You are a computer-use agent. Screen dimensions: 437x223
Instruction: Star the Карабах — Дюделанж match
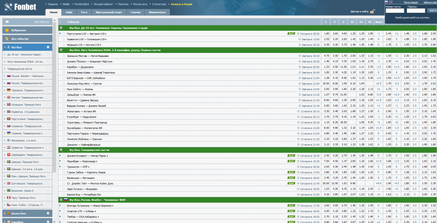click(x=64, y=67)
